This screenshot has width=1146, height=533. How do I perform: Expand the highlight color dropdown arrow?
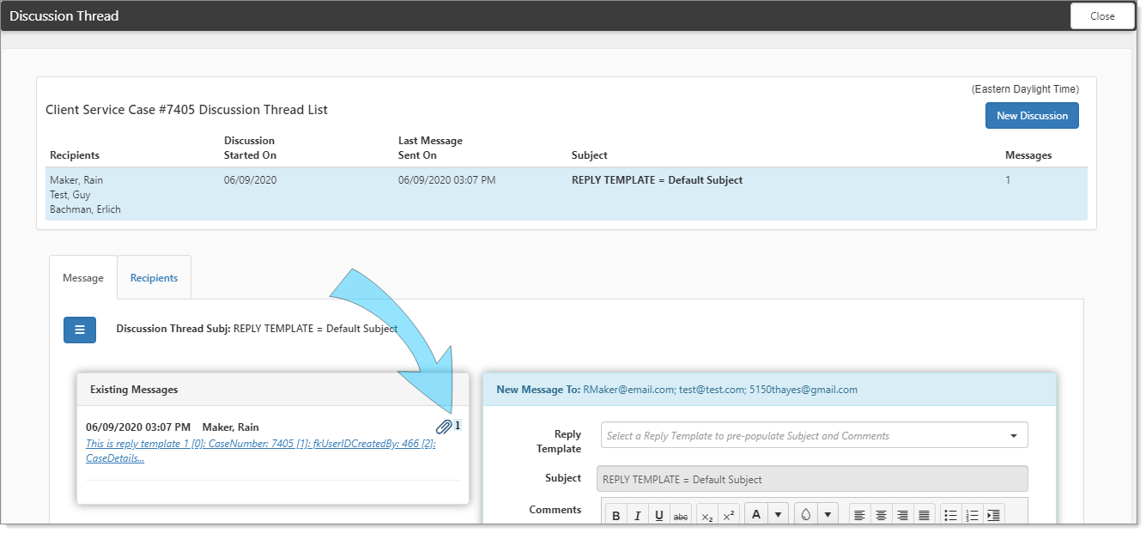[828, 515]
